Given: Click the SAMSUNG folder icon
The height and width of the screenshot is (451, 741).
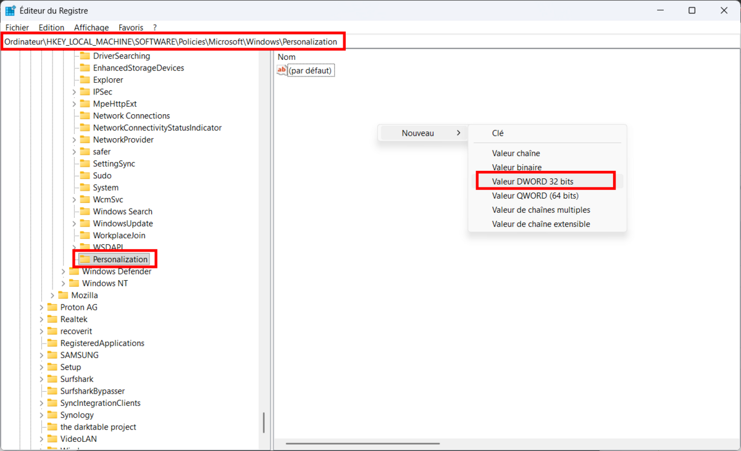Looking at the screenshot, I should pyautogui.click(x=52, y=355).
